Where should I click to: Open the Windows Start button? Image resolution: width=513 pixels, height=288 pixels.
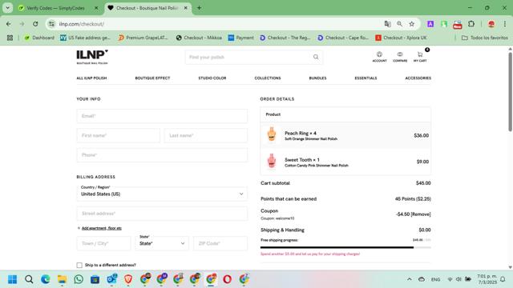[13, 279]
